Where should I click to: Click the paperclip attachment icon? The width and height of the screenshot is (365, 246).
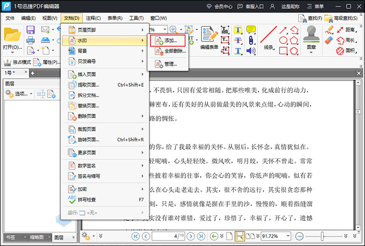point(251,40)
